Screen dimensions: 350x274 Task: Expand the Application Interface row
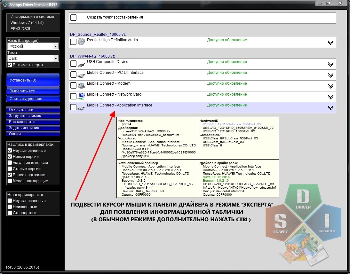pos(330,108)
